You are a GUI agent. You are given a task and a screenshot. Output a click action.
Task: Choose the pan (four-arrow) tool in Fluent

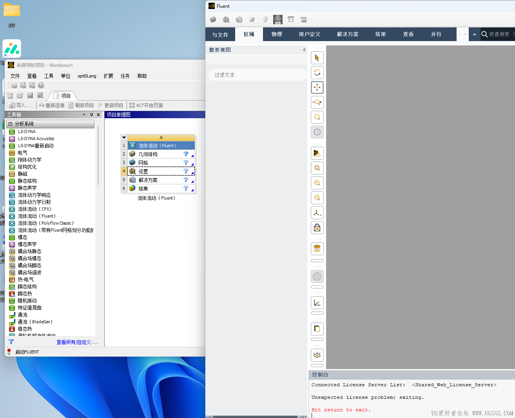pyautogui.click(x=317, y=87)
